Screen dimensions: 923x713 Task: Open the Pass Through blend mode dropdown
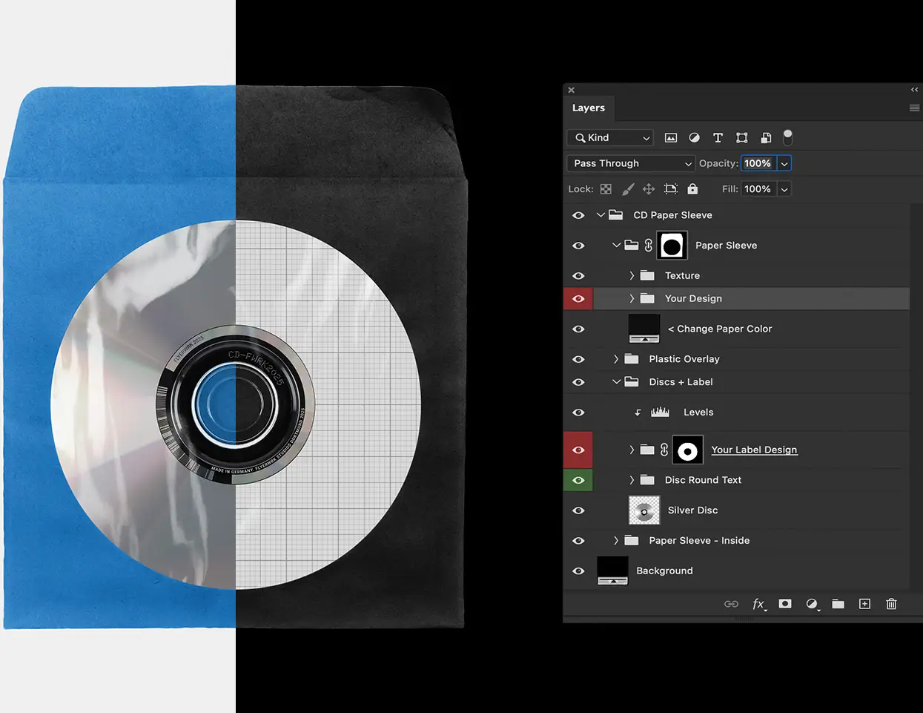629,163
